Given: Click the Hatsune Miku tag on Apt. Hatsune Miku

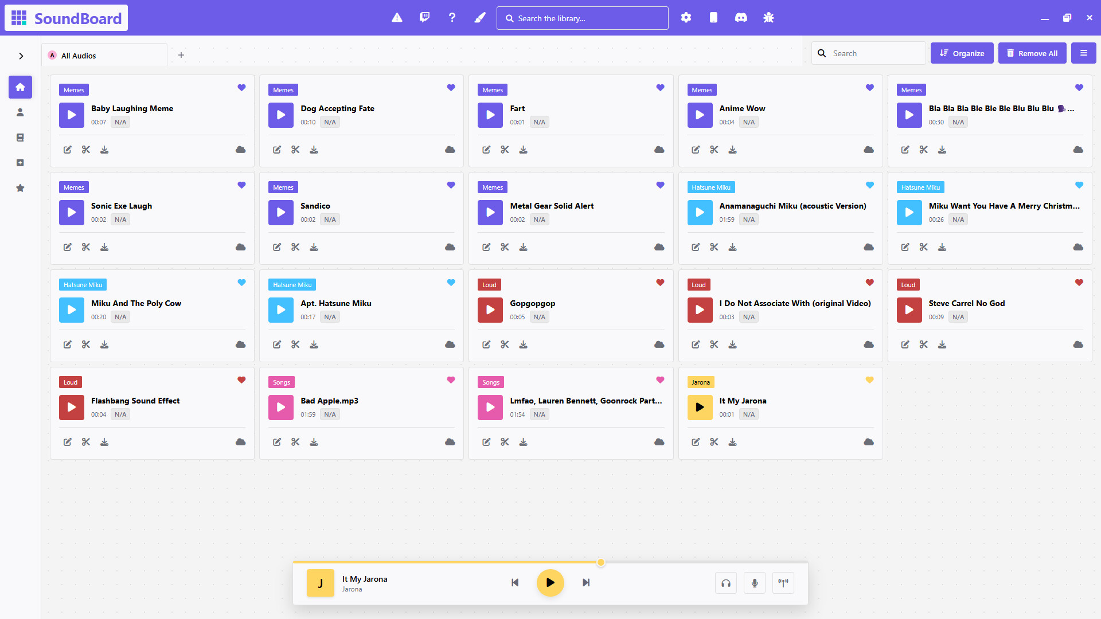Looking at the screenshot, I should pyautogui.click(x=292, y=285).
